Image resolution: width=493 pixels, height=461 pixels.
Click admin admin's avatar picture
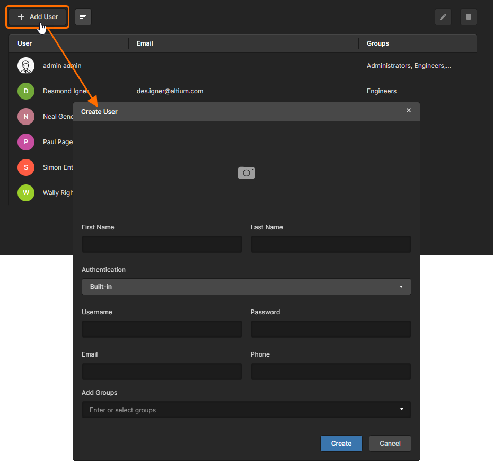click(x=25, y=66)
